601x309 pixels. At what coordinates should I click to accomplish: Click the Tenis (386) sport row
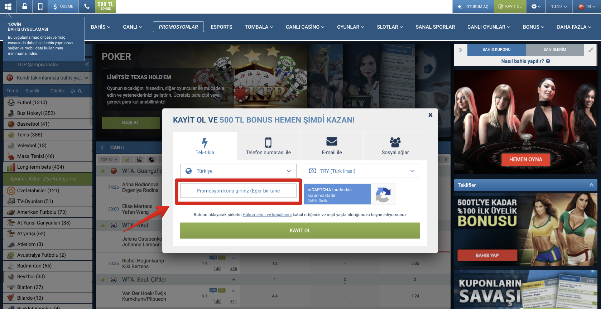48,135
